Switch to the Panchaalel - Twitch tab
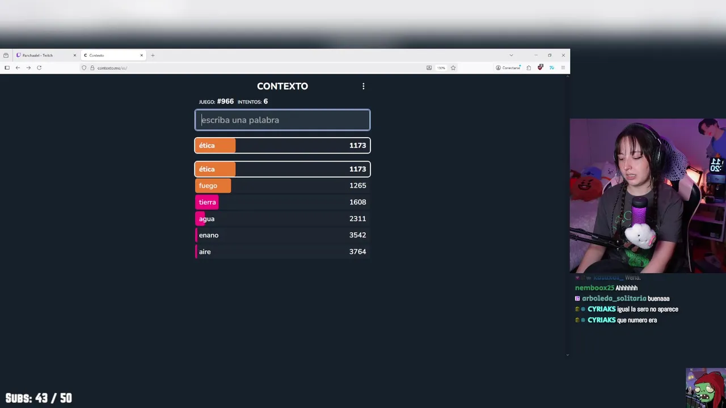 point(46,56)
